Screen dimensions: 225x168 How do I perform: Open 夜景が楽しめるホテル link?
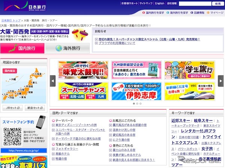coord(127,155)
